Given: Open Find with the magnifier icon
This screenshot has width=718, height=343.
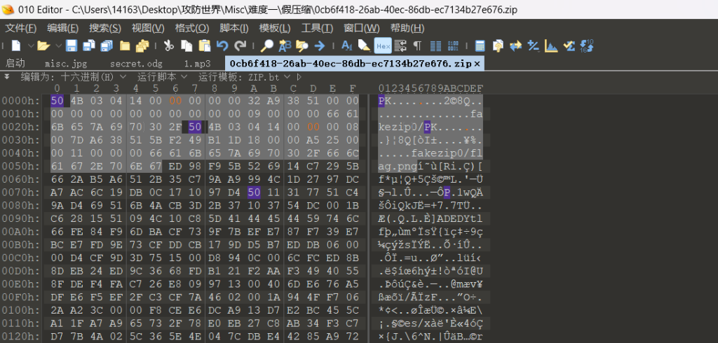Looking at the screenshot, I should pos(267,45).
